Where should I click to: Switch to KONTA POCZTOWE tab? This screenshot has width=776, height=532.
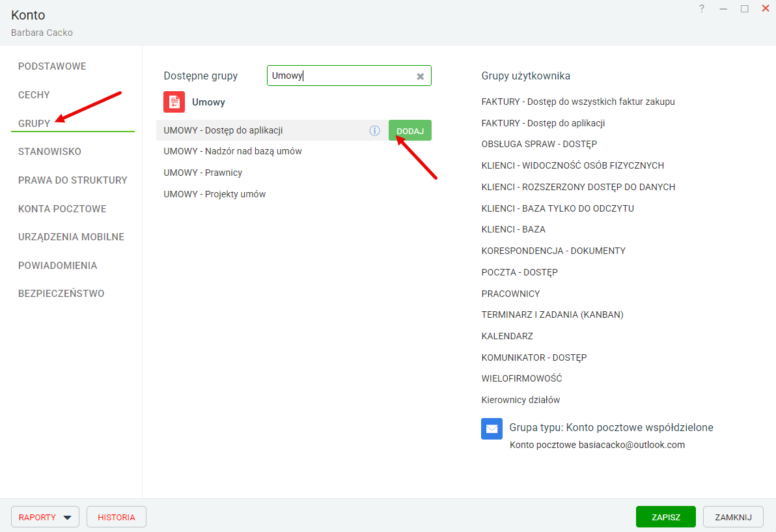click(62, 209)
